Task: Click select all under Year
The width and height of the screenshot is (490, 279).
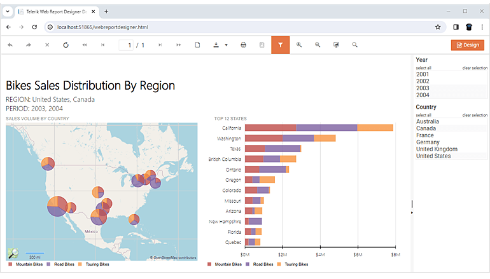Action: [x=423, y=68]
